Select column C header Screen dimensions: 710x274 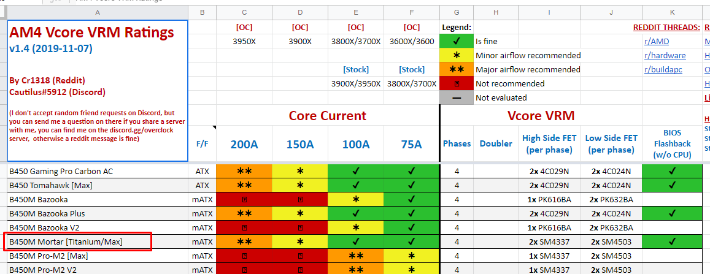pos(244,13)
